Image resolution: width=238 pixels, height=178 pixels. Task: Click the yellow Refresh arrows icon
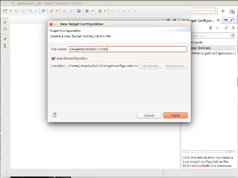click(x=226, y=28)
